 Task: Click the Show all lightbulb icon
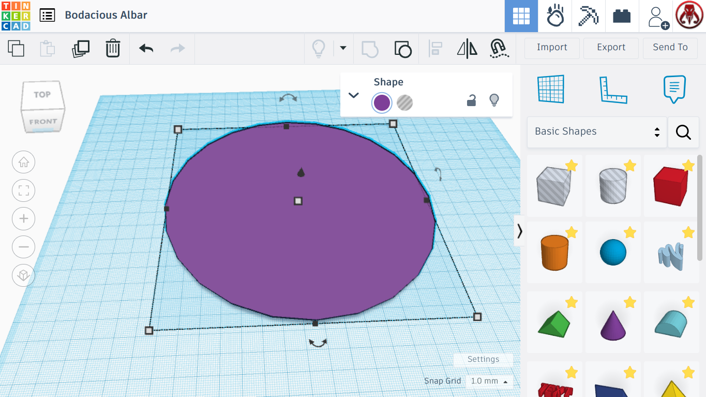(x=318, y=49)
